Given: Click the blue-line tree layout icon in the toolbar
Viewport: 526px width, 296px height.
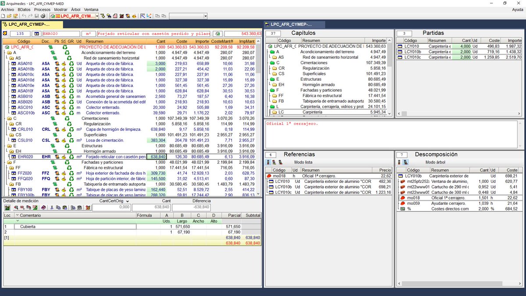Looking at the screenshot, I should coord(142,16).
